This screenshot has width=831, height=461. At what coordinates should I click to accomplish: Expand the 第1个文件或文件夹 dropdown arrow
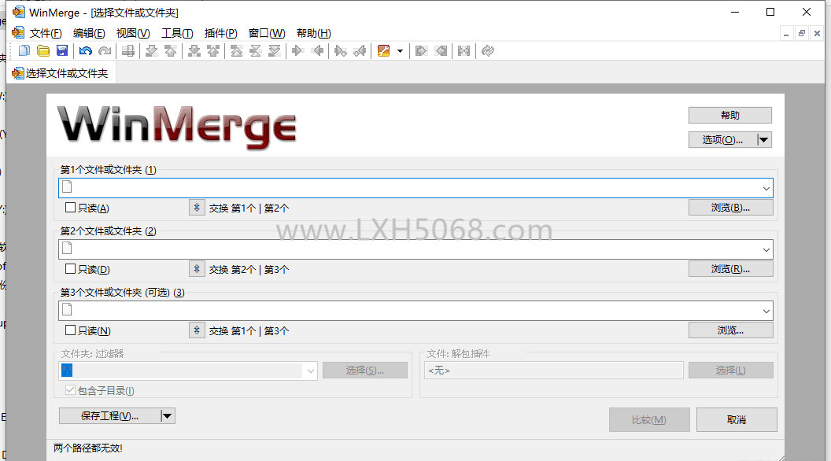tap(766, 188)
